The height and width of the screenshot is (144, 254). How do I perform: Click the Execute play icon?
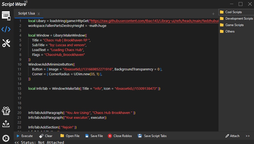click(x=18, y=136)
